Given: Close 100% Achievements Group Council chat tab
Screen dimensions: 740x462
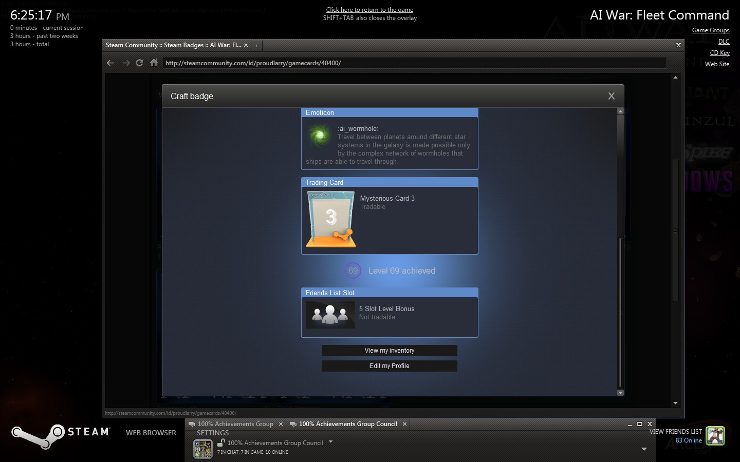Looking at the screenshot, I should [404, 424].
